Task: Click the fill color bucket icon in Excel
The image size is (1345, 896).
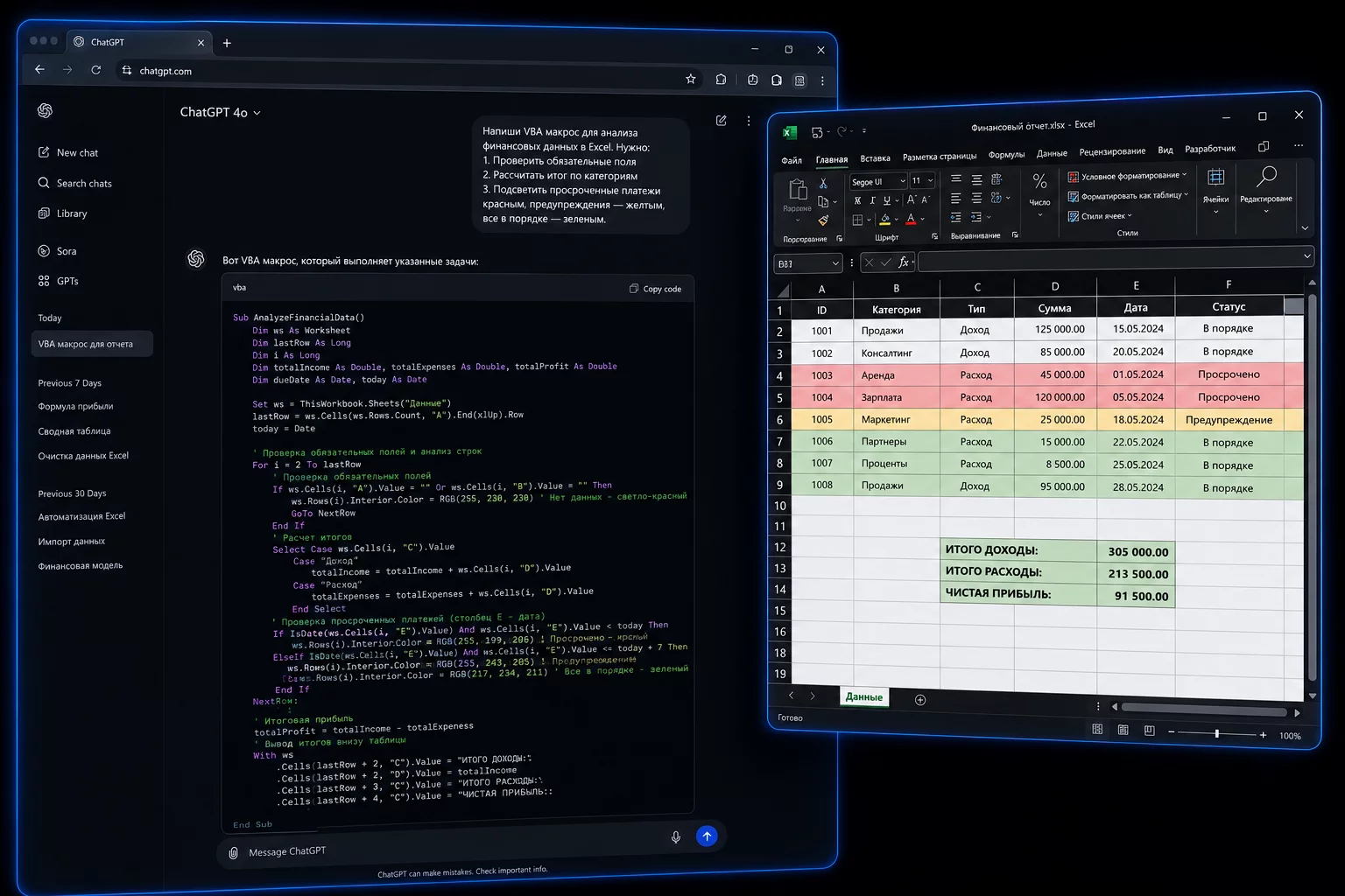Action: coord(885,219)
